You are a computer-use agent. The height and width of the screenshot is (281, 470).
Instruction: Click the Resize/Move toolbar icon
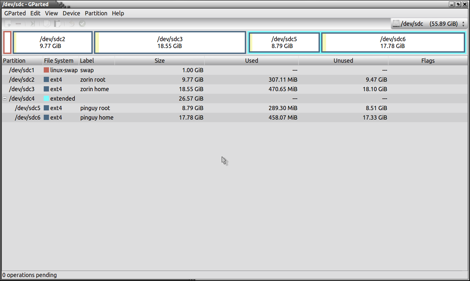[x=32, y=24]
